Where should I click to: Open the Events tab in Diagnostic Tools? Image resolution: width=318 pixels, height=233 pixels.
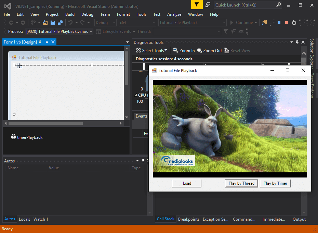tap(141, 116)
